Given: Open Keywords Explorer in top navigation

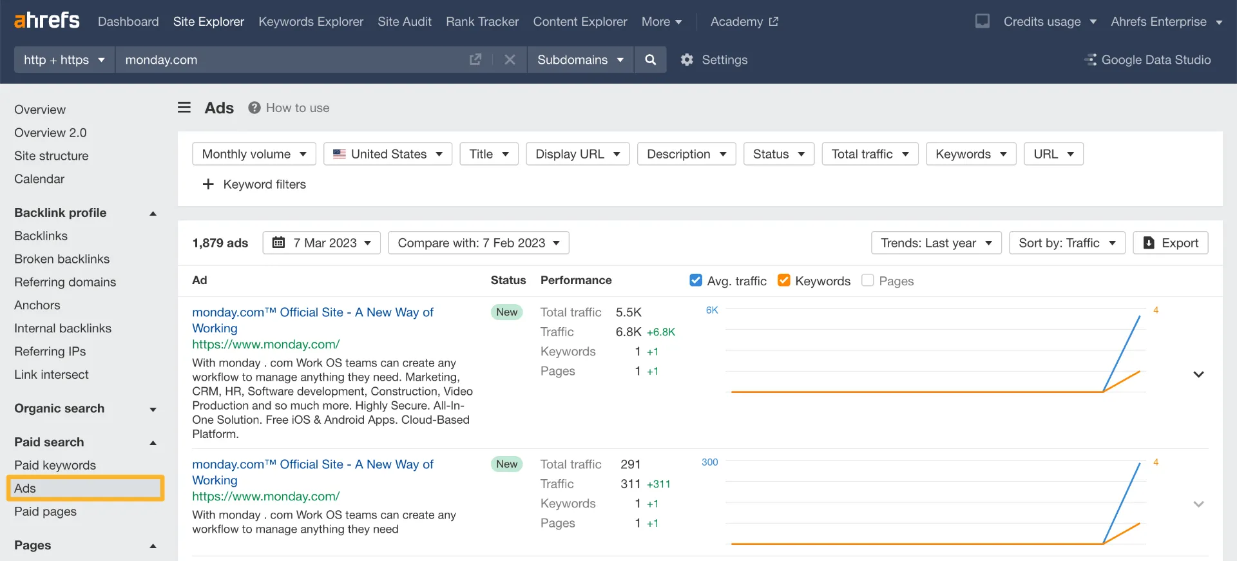Looking at the screenshot, I should 311,21.
